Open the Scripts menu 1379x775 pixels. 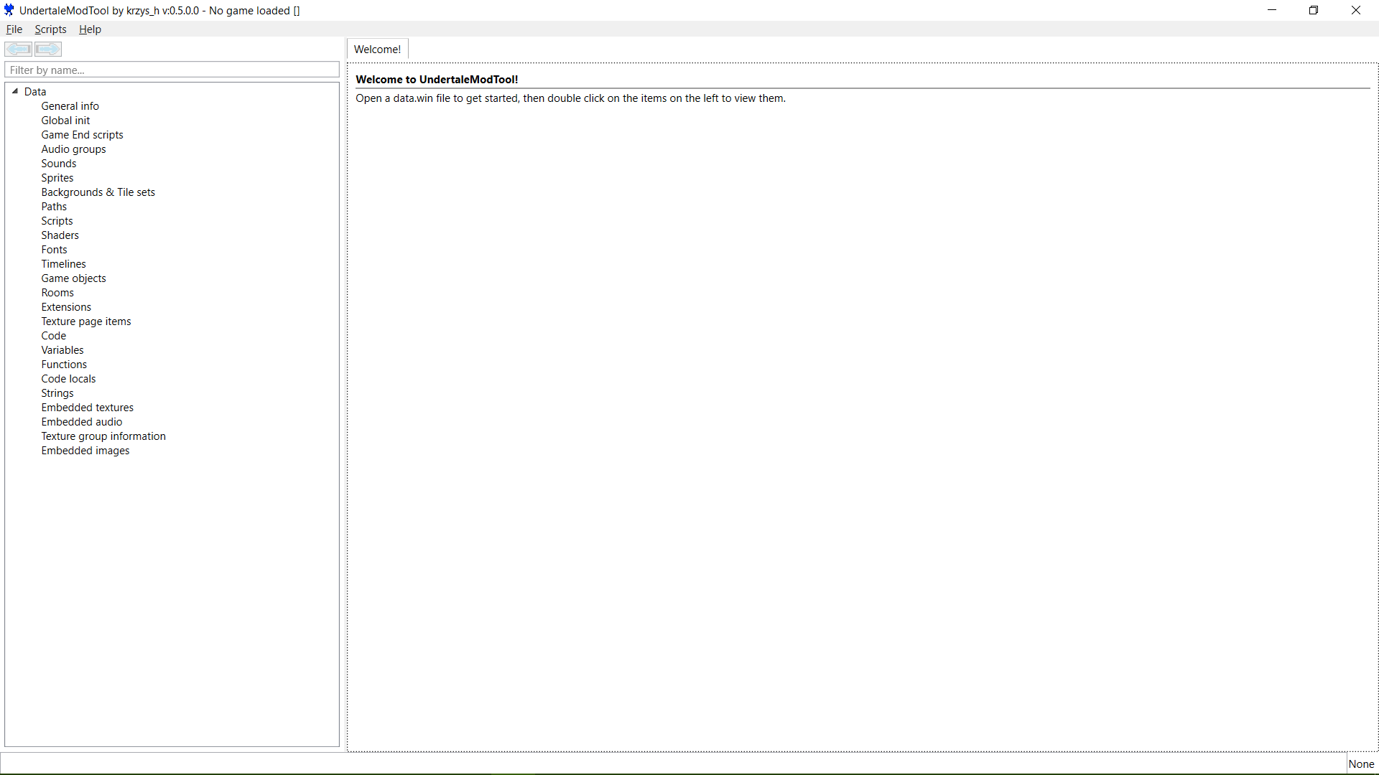[50, 29]
